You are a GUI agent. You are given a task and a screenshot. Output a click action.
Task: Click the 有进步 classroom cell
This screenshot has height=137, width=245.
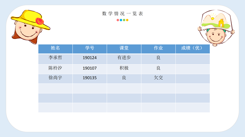pyautogui.click(x=124, y=59)
